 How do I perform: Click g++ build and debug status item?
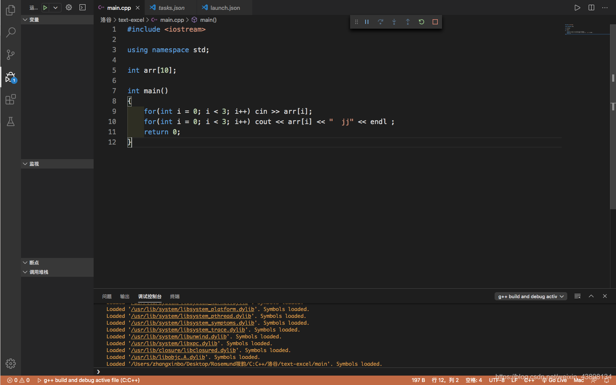click(88, 380)
